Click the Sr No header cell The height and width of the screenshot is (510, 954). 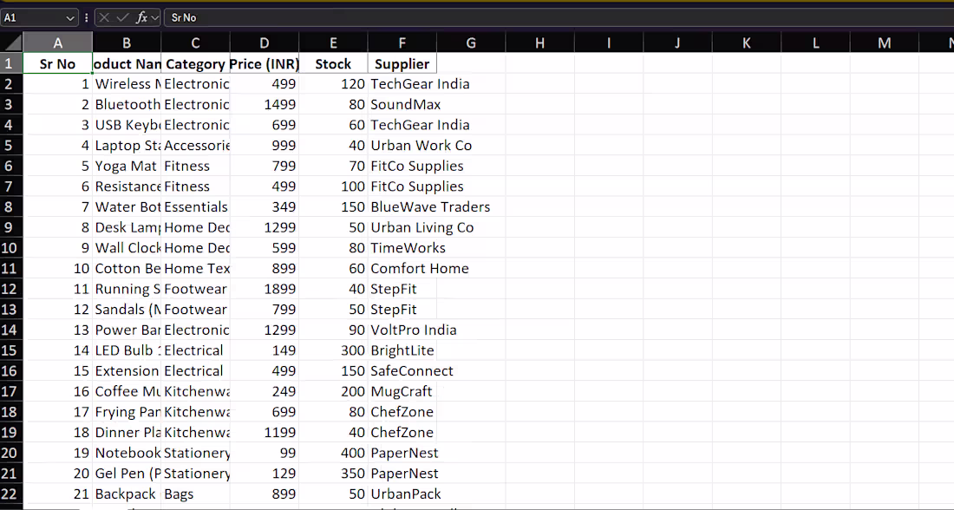tap(58, 63)
